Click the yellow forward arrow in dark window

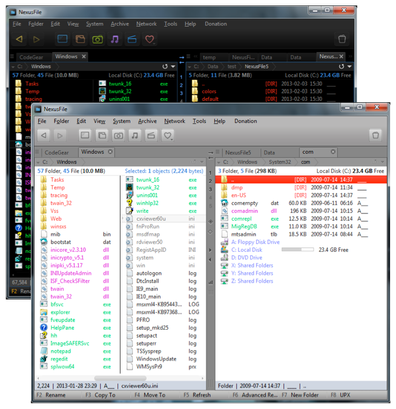click(36, 39)
